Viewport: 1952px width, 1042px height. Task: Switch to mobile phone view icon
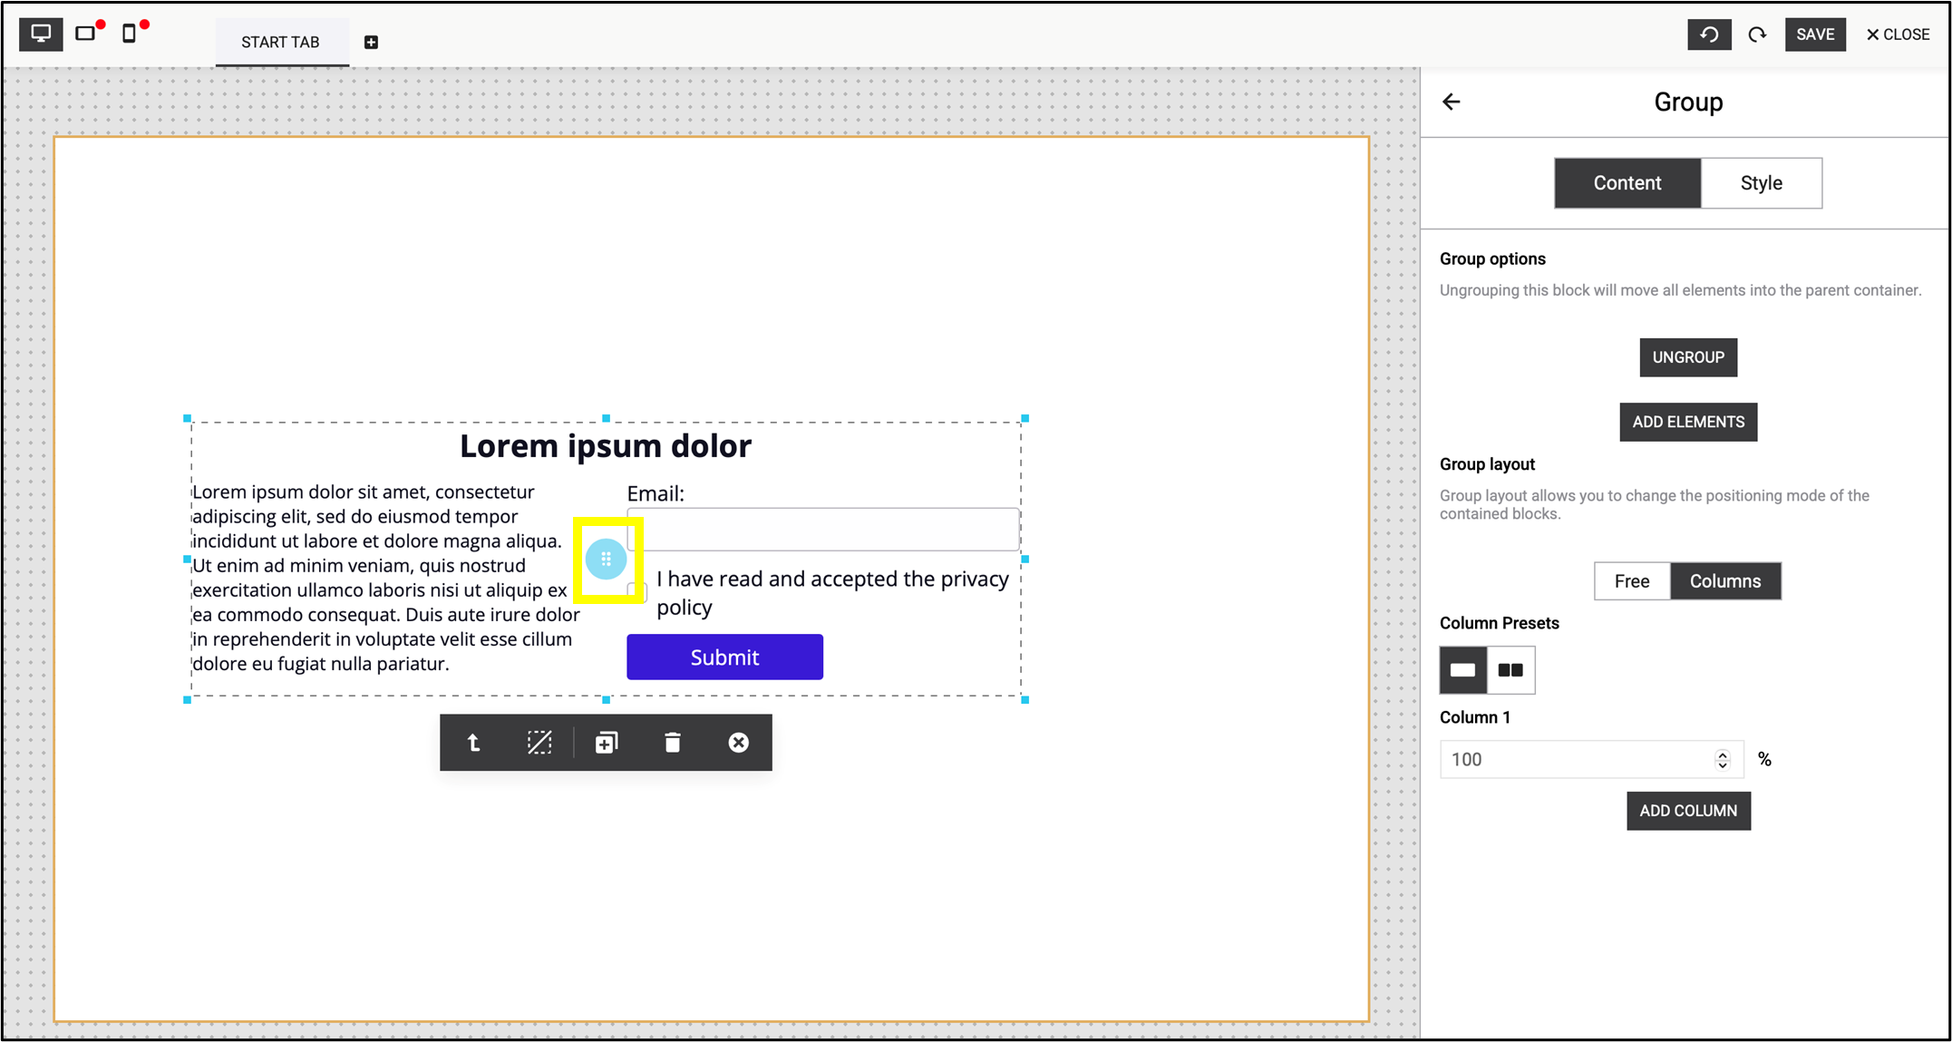(130, 34)
